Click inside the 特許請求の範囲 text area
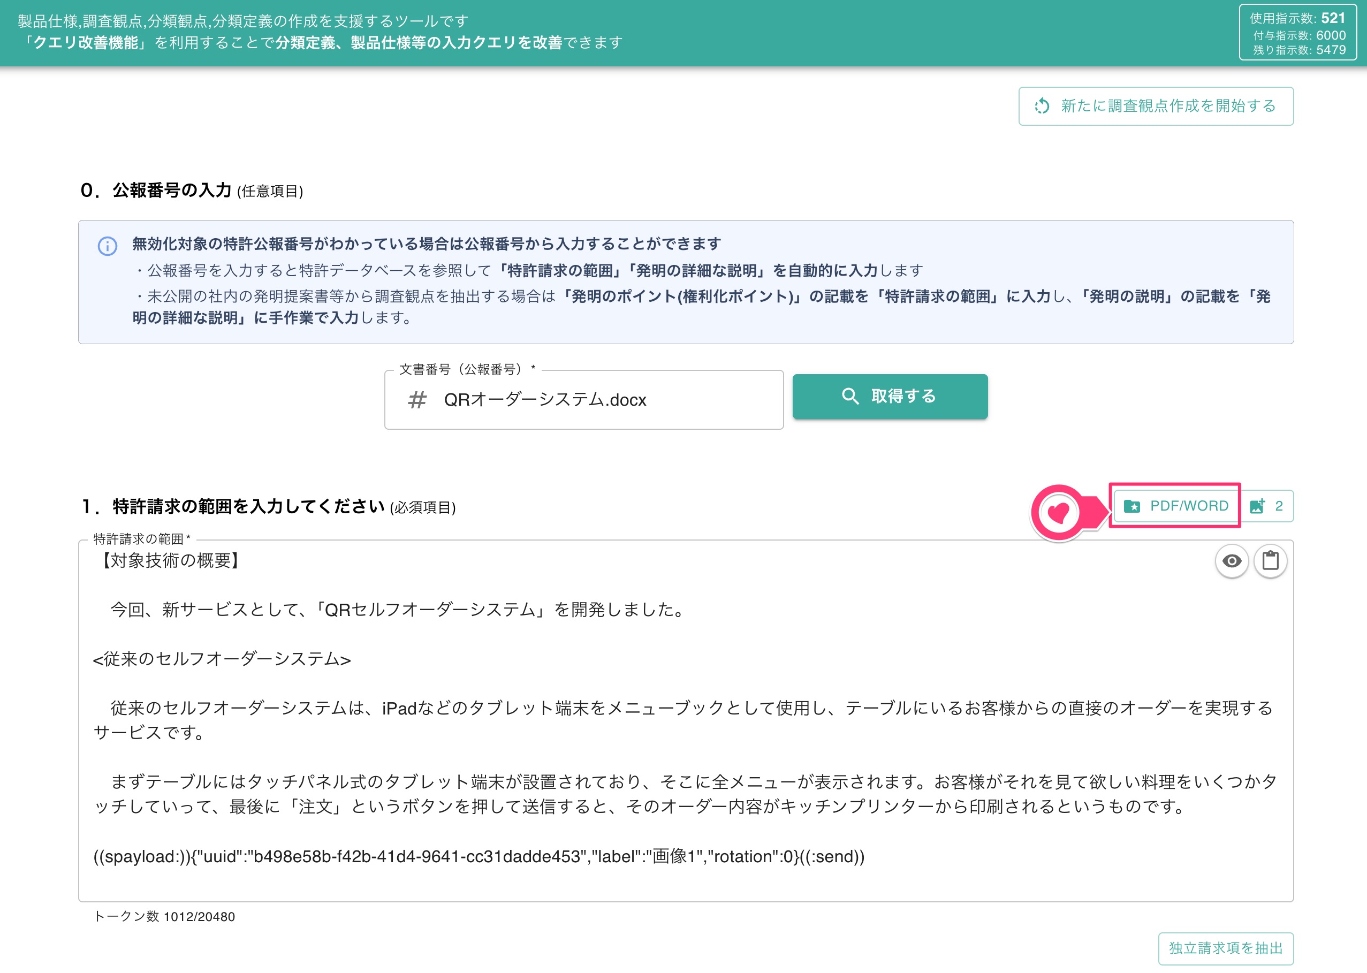 pyautogui.click(x=685, y=720)
